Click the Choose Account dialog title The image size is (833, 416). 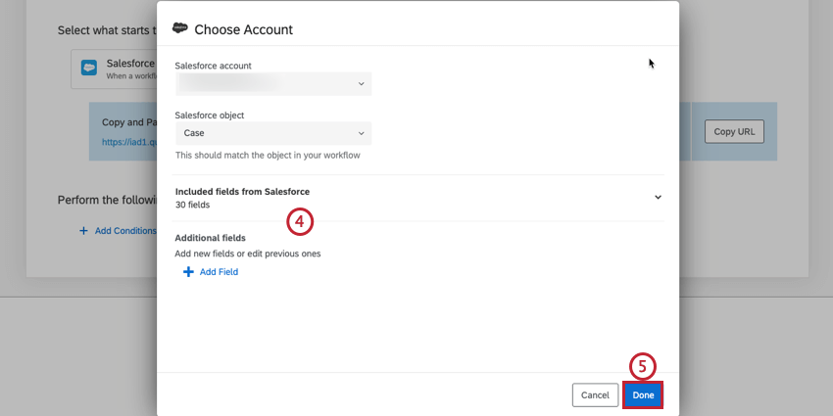pos(243,29)
